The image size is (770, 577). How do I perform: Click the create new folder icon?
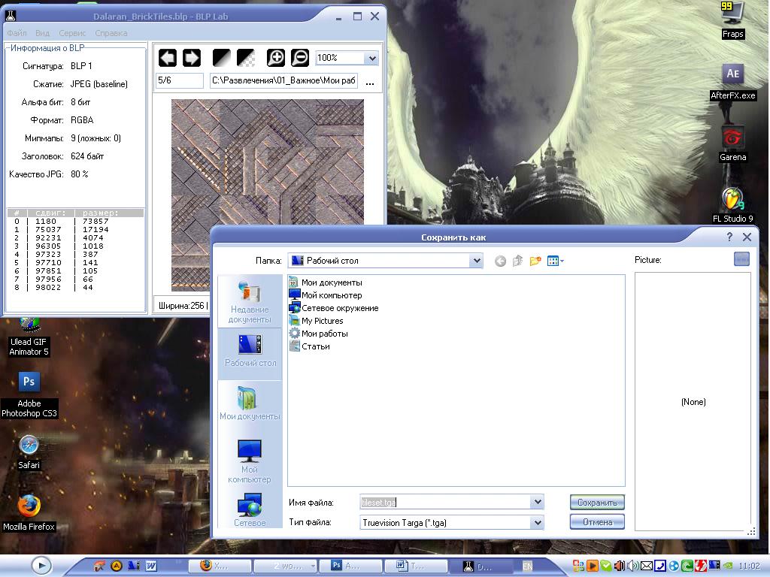535,261
